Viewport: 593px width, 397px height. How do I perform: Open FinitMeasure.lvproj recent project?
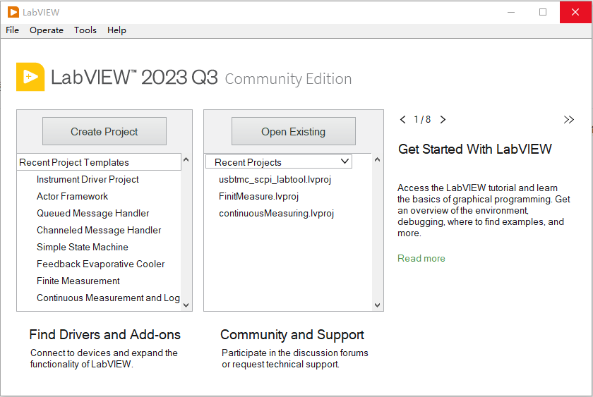258,197
